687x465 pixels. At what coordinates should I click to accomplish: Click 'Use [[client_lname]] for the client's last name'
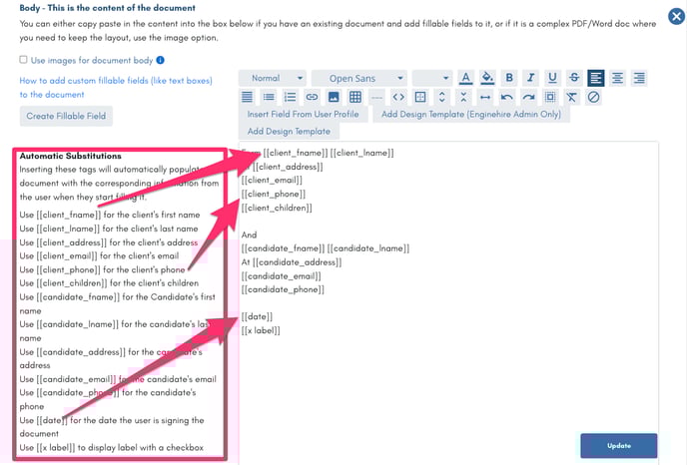(109, 229)
